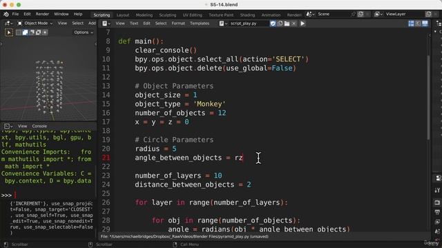442x248 pixels.
Task: Choose the subtract selection mode icon
Action: point(32,32)
